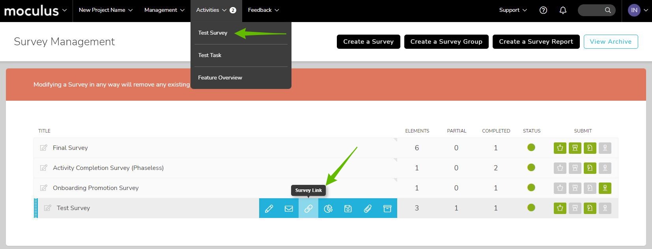Select Test Survey from the Activities menu

(x=213, y=33)
